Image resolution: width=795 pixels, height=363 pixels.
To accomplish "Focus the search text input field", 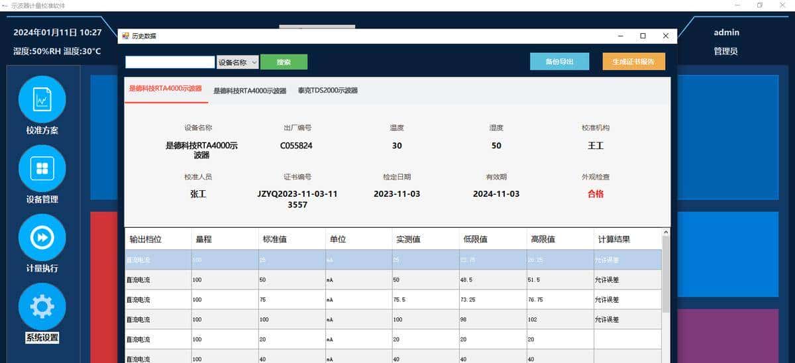I will click(170, 62).
